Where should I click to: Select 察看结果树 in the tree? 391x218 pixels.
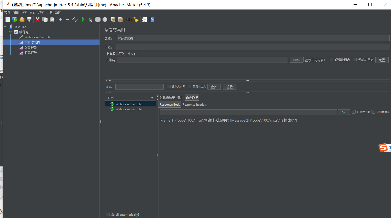click(x=32, y=42)
